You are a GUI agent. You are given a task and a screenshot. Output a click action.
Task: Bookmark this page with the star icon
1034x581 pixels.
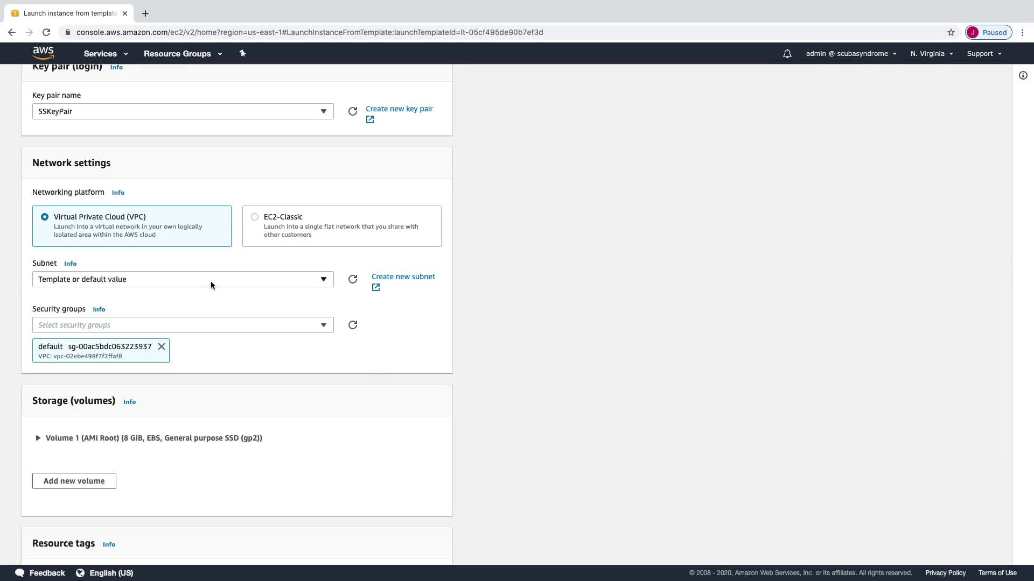(951, 32)
